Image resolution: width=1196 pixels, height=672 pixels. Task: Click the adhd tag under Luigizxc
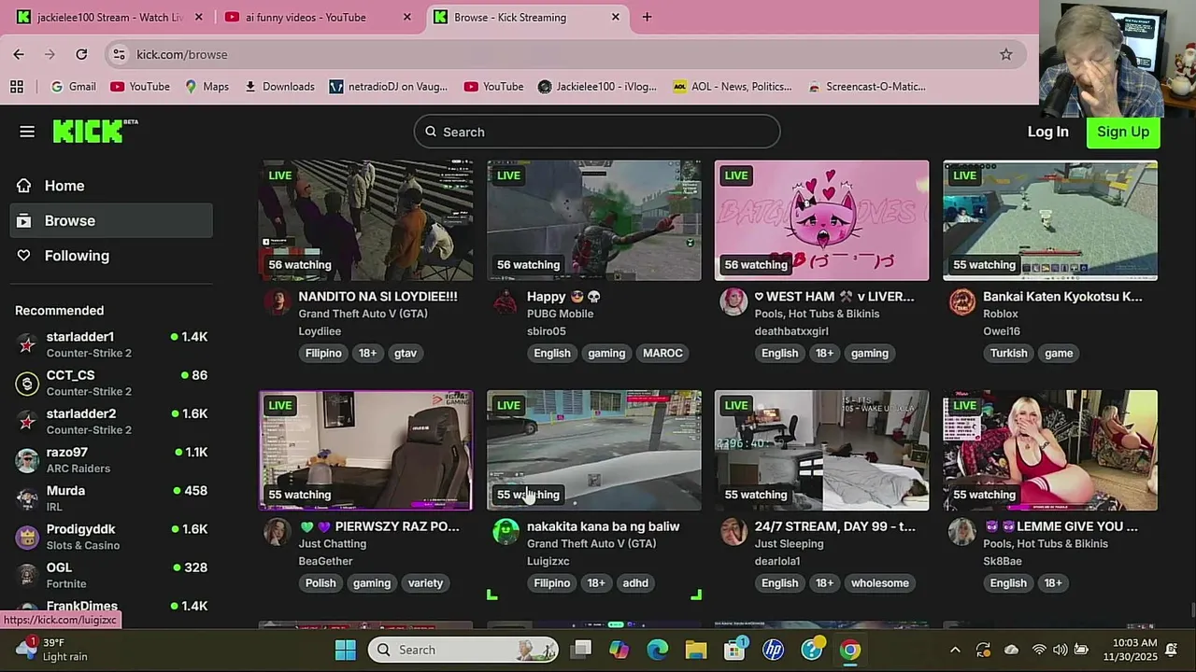pyautogui.click(x=635, y=583)
